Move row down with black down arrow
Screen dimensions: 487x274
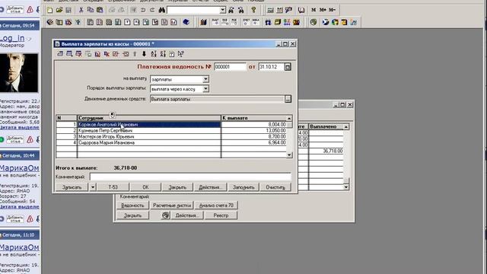[144, 54]
